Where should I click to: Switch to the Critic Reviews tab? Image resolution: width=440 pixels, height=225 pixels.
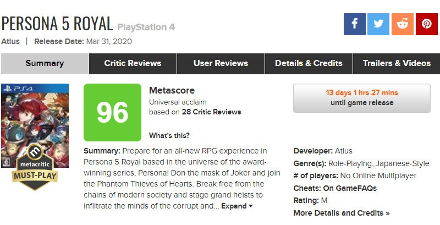tap(133, 63)
